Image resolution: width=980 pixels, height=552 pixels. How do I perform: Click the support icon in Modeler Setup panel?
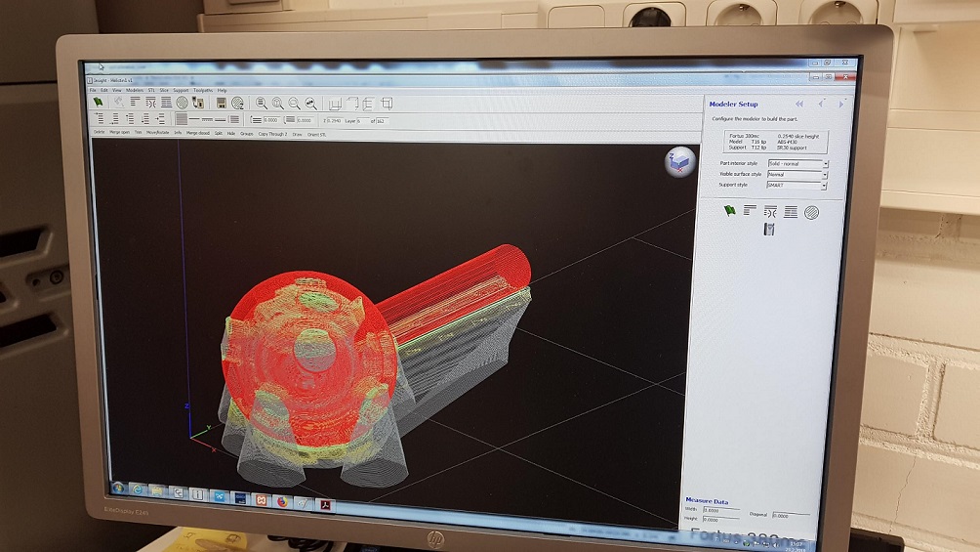[770, 212]
